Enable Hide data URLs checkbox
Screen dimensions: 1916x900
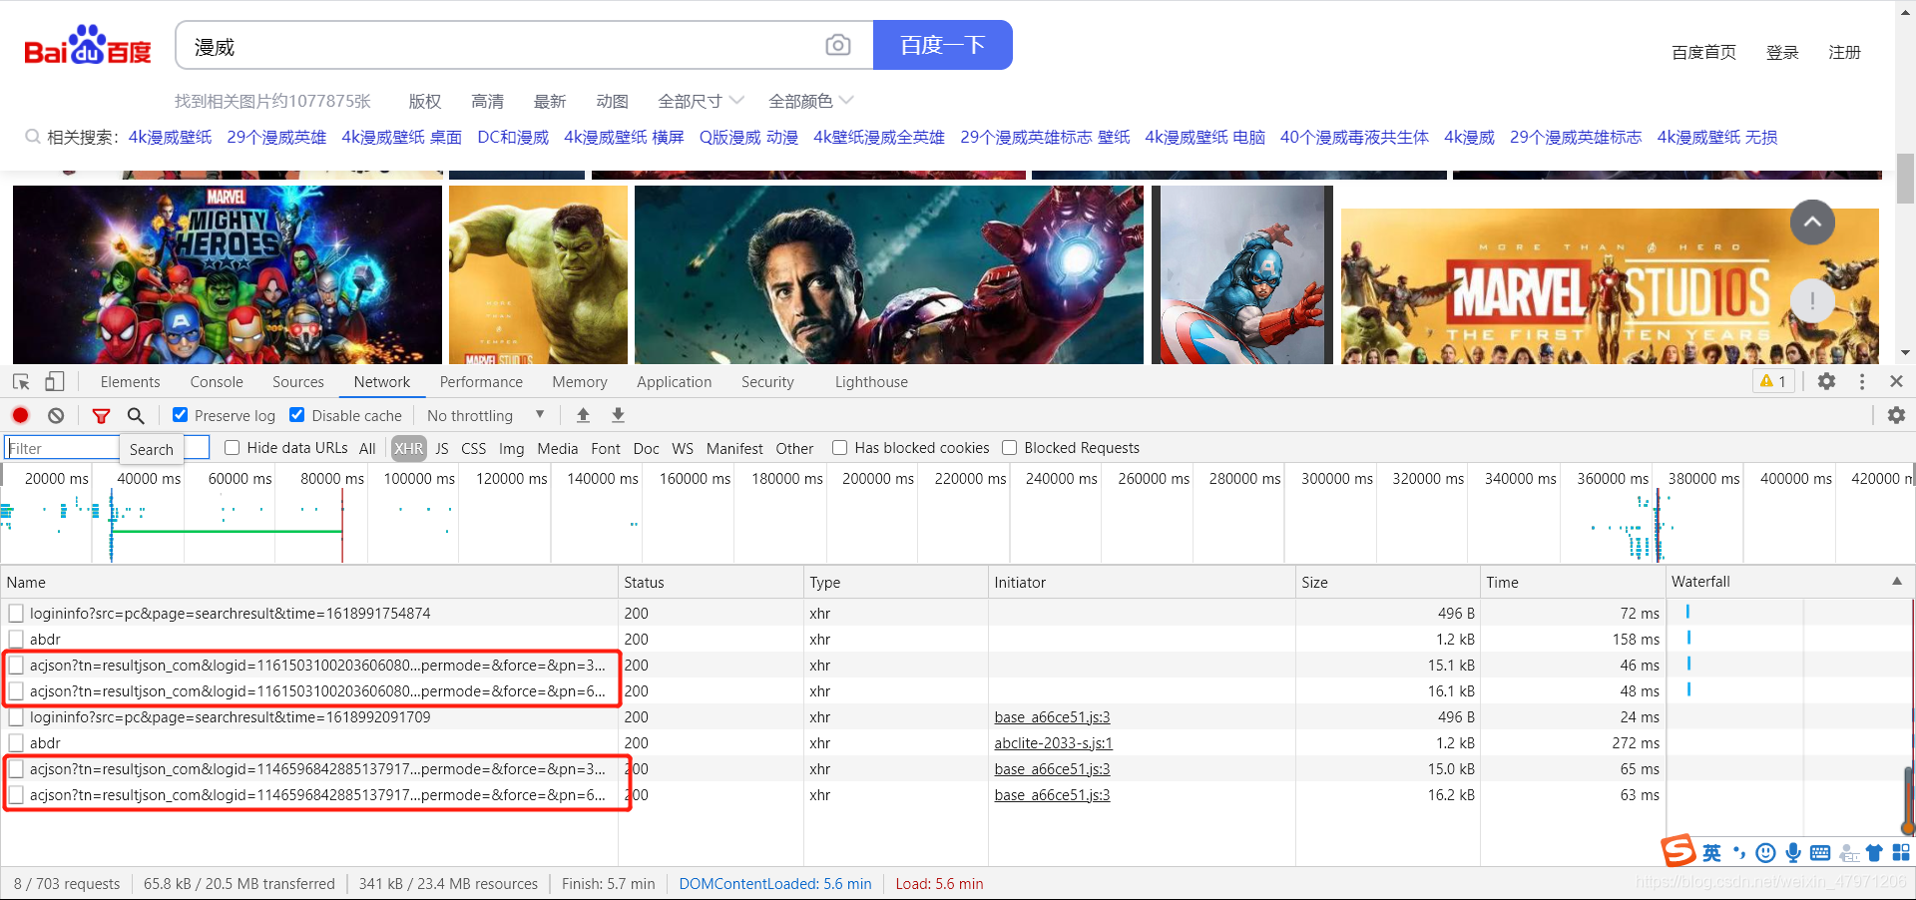[x=233, y=448]
